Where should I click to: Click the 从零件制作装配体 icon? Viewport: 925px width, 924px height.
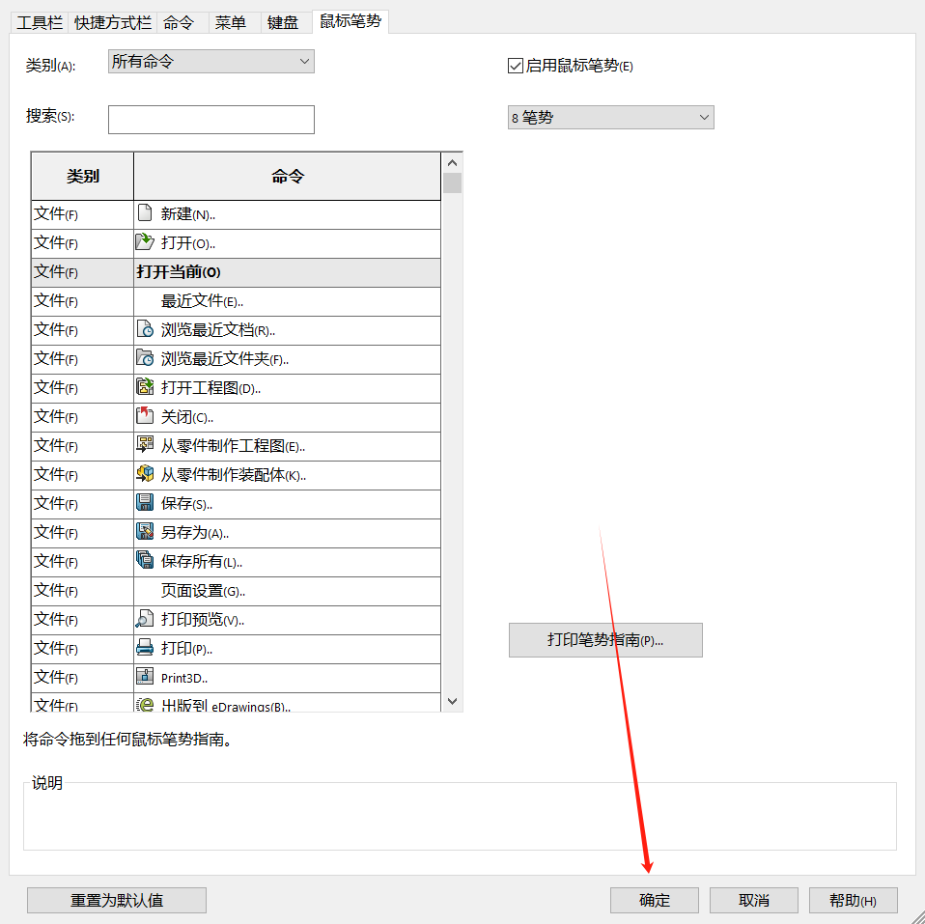coord(143,474)
